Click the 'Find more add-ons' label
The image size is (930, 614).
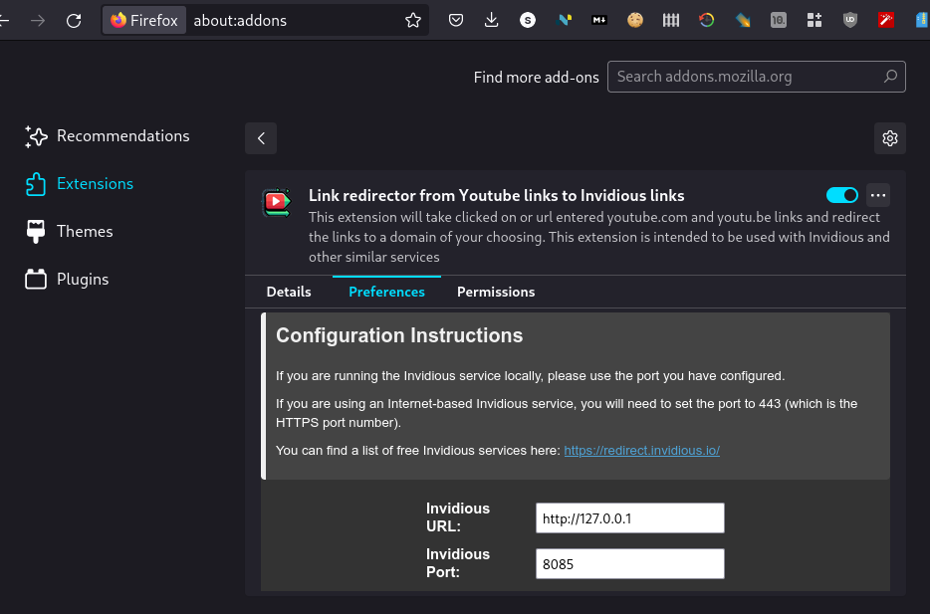[536, 78]
